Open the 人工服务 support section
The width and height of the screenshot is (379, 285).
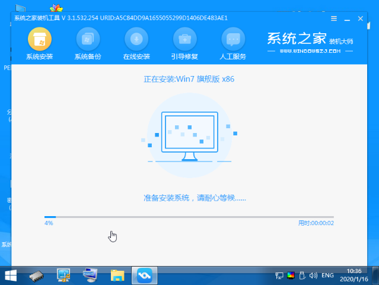pos(233,40)
